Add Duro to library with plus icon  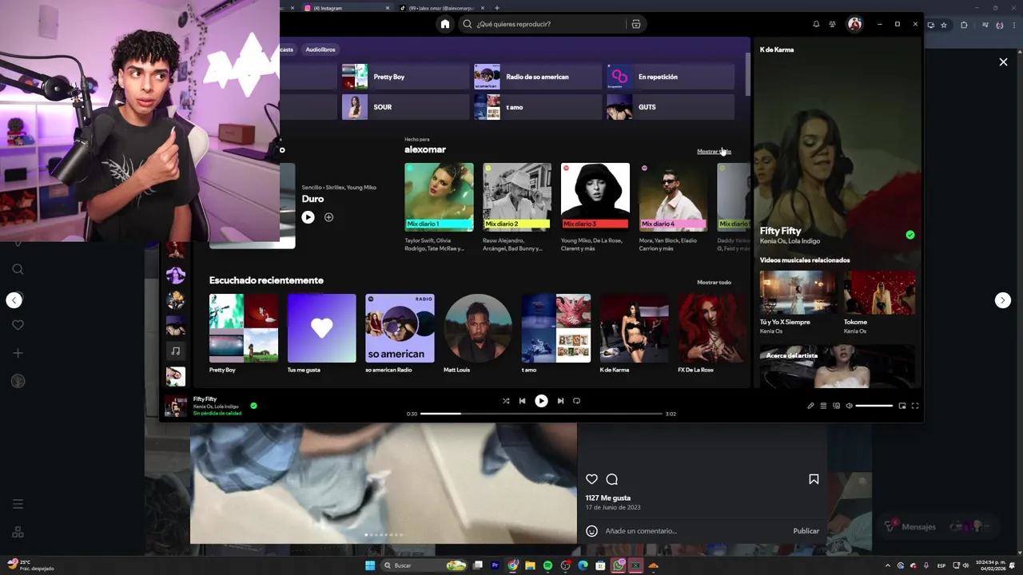click(x=328, y=217)
